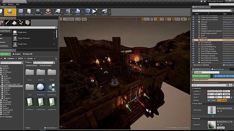Set mobility to Movable

click(x=222, y=100)
